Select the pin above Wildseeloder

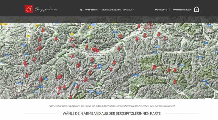pos(165,38)
